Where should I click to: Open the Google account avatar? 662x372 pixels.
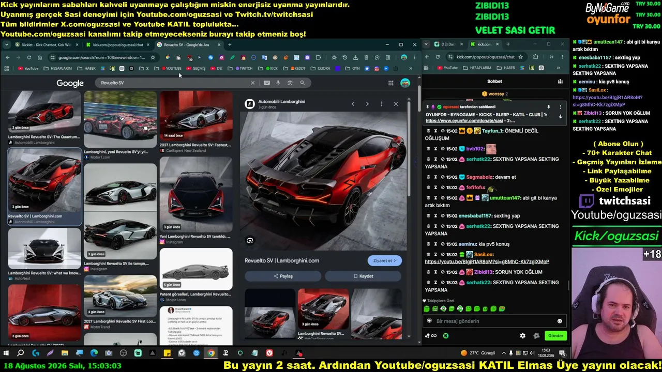(405, 83)
